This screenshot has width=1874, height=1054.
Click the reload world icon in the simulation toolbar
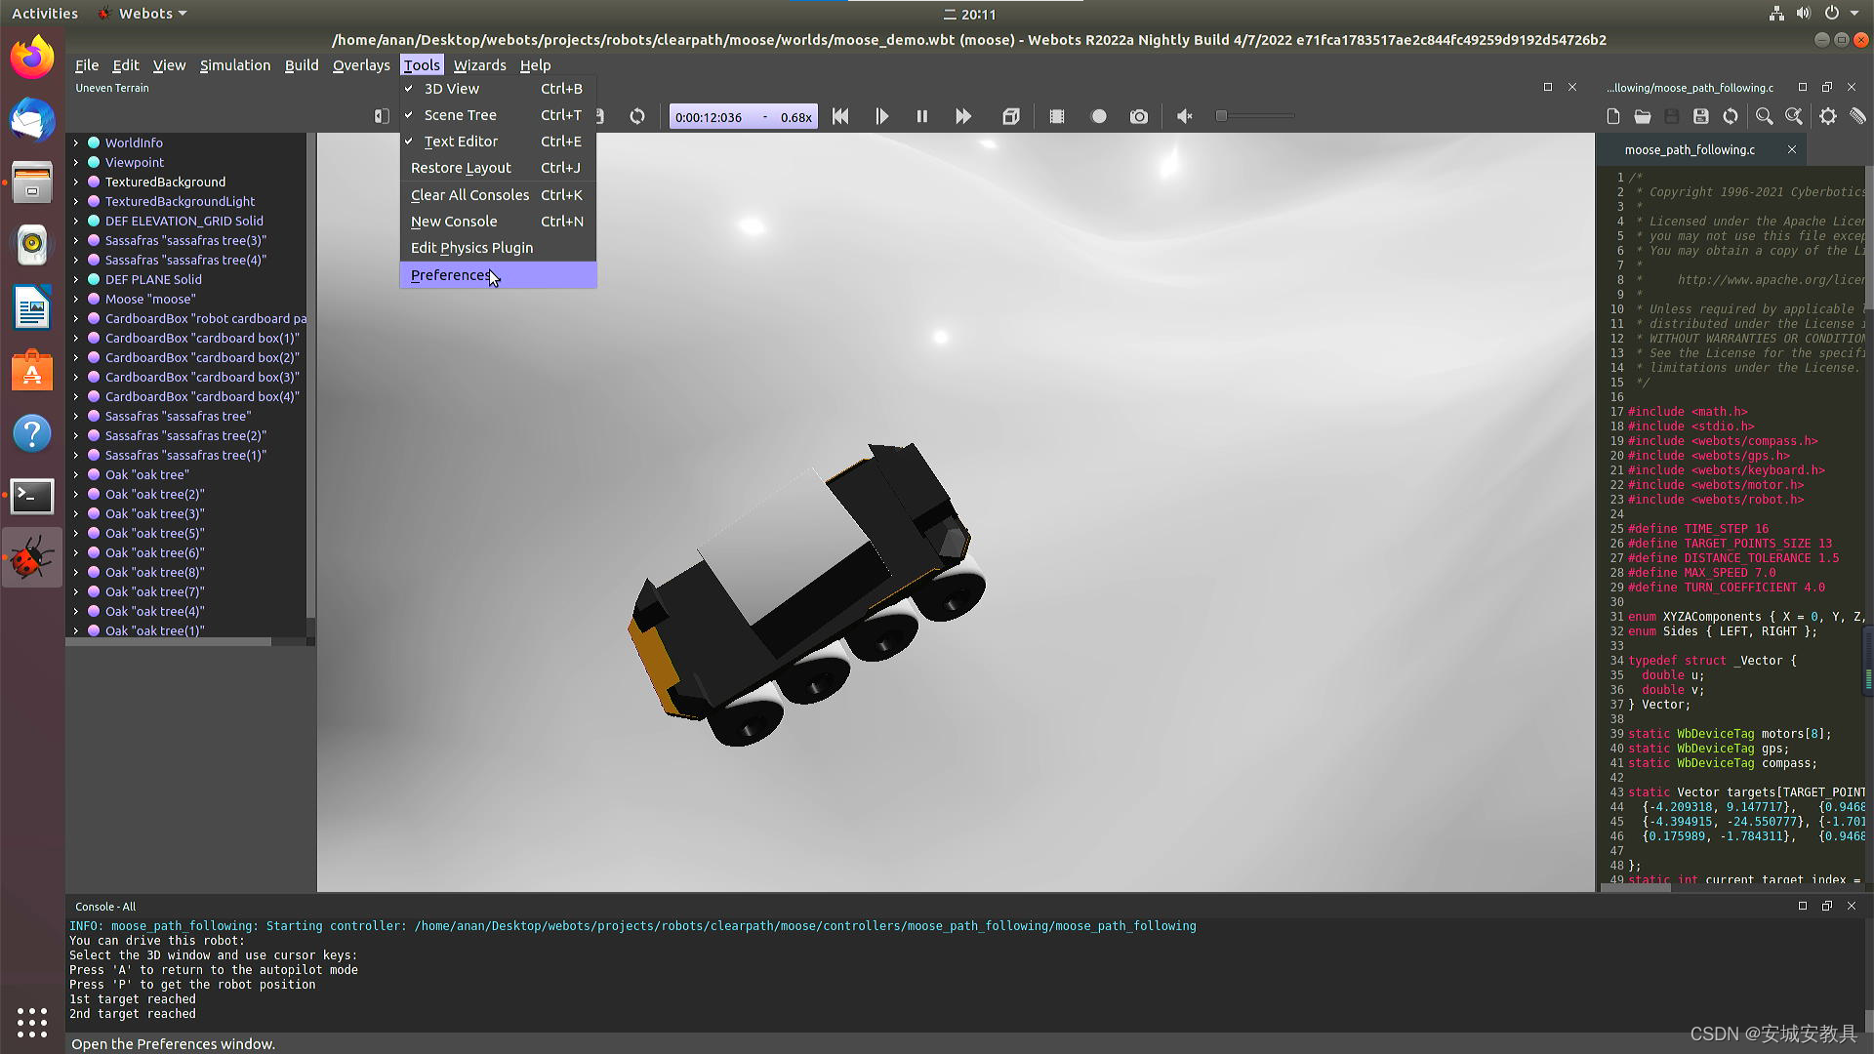point(637,116)
